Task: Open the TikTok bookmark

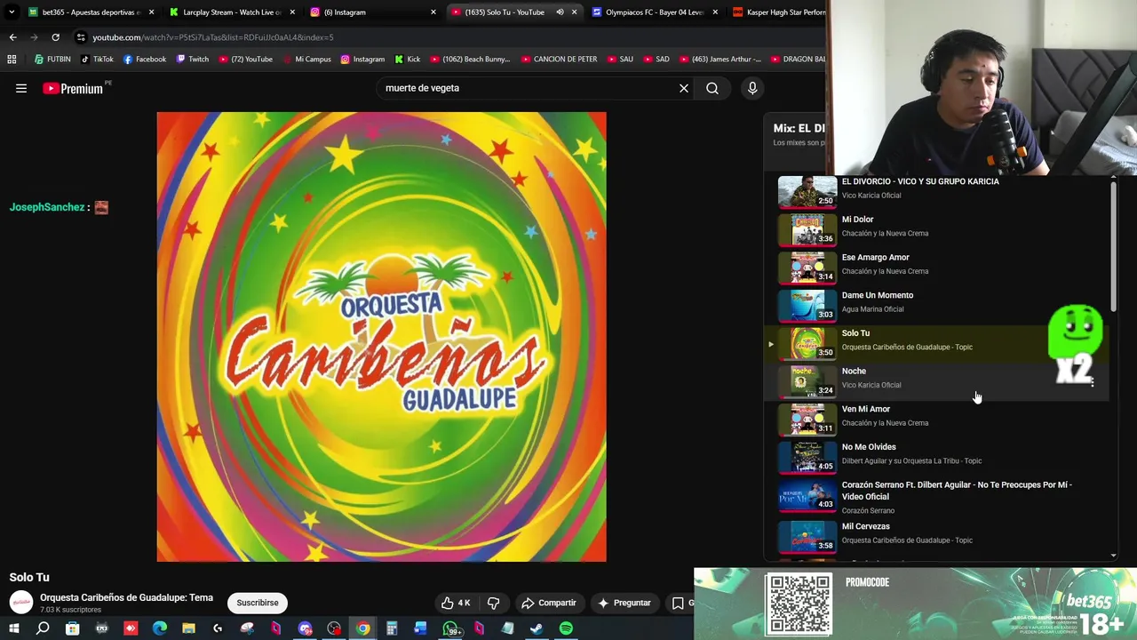Action: click(97, 60)
